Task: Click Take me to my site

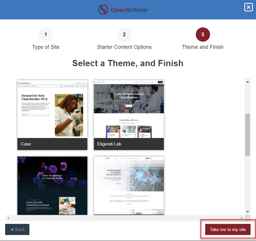Action: tap(228, 229)
